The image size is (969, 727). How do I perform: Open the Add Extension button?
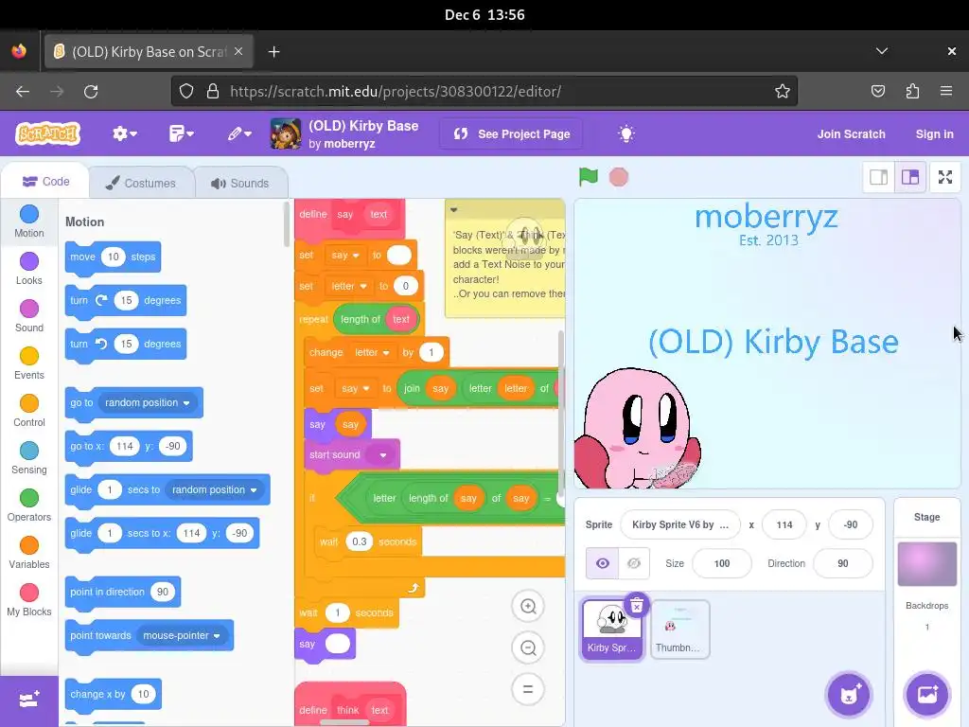29,700
